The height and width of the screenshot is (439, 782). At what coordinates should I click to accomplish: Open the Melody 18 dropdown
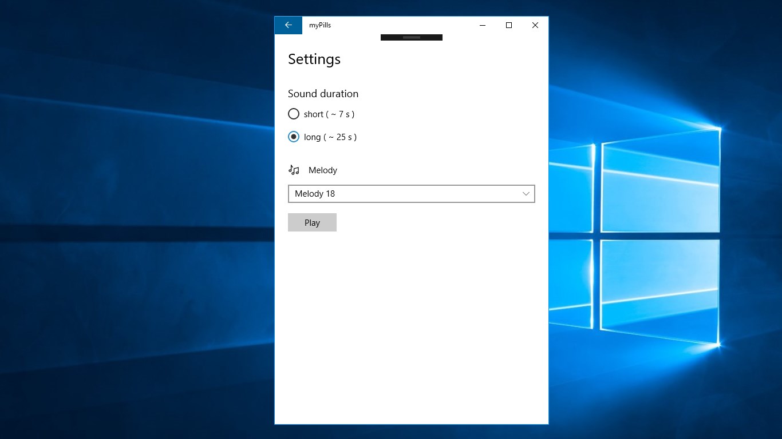tap(411, 194)
